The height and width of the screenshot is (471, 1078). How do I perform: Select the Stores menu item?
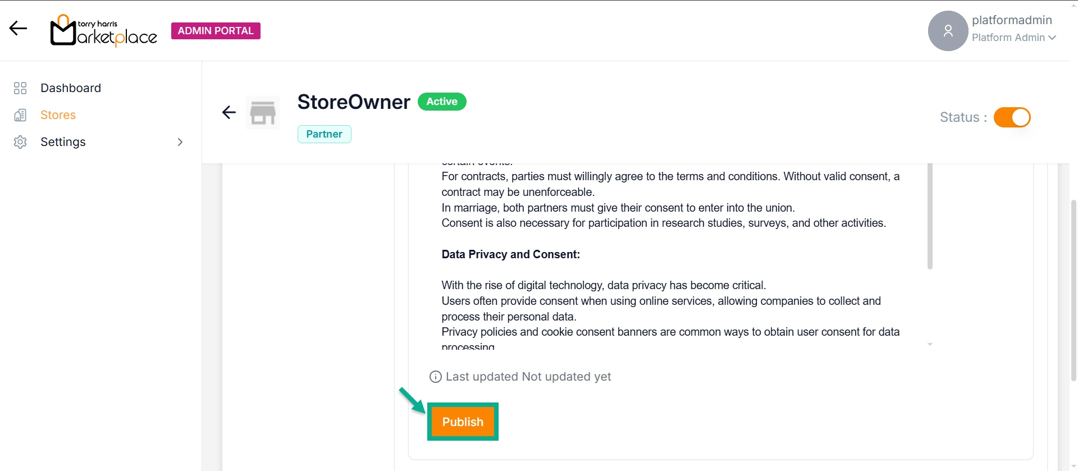click(58, 115)
